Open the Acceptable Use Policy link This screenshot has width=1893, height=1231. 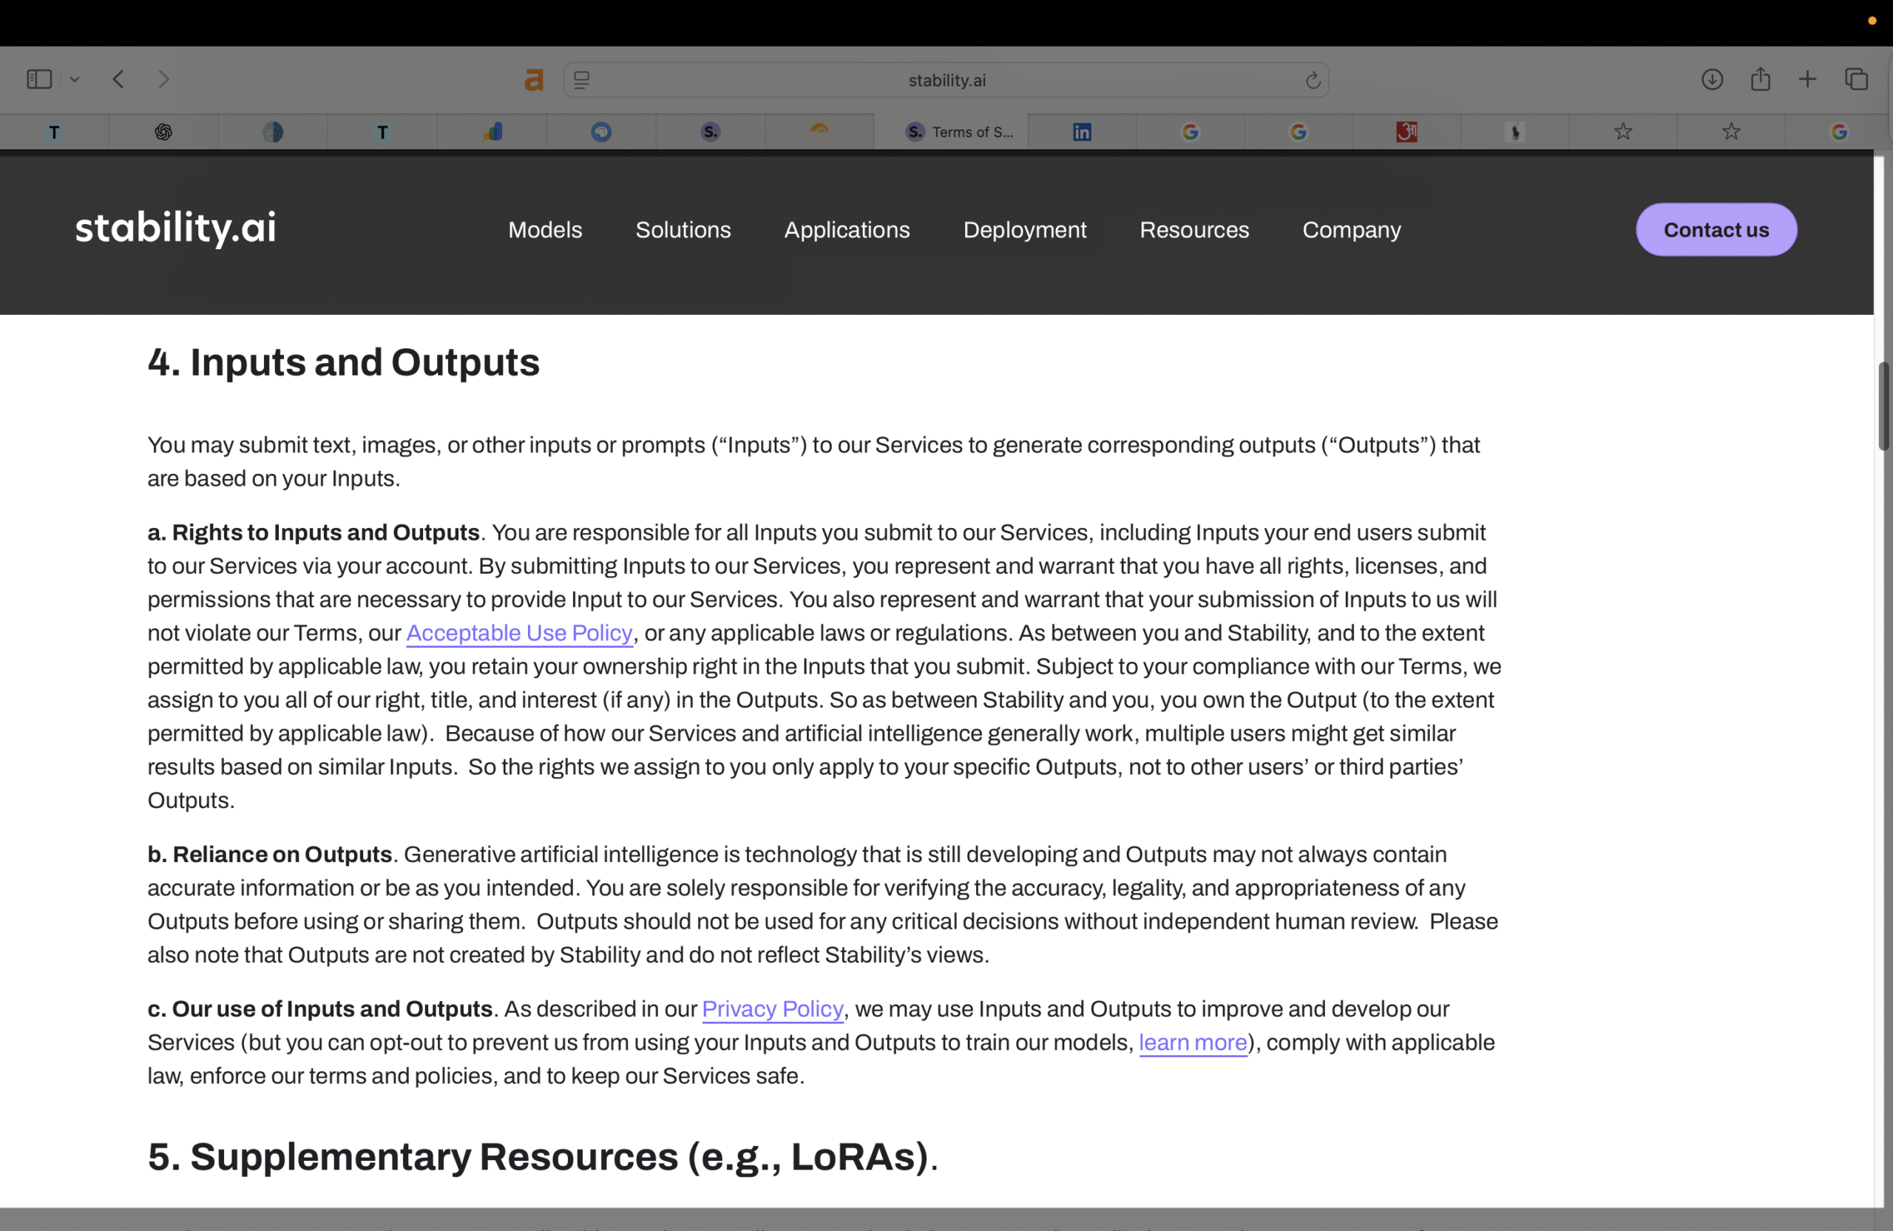519,633
